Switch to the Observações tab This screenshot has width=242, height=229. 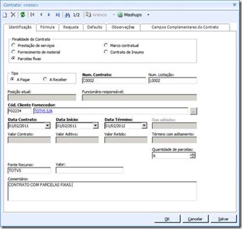tap(123, 27)
